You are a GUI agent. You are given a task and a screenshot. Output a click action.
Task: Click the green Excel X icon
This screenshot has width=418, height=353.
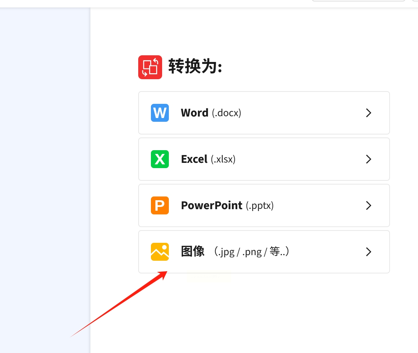(x=160, y=159)
